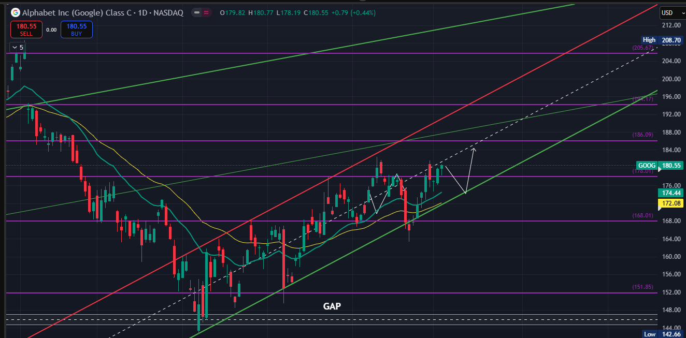Click the 1D interval in the chart title
Image resolution: width=686 pixels, height=338 pixels.
tap(144, 13)
